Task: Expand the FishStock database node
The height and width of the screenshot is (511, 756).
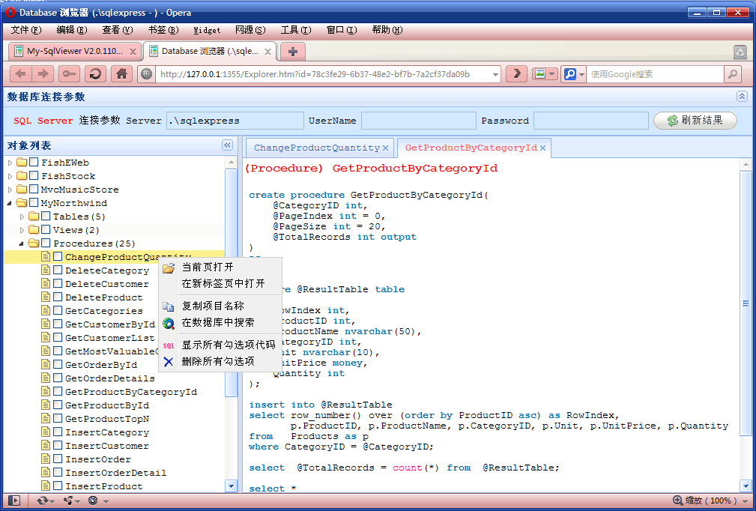Action: [10, 176]
